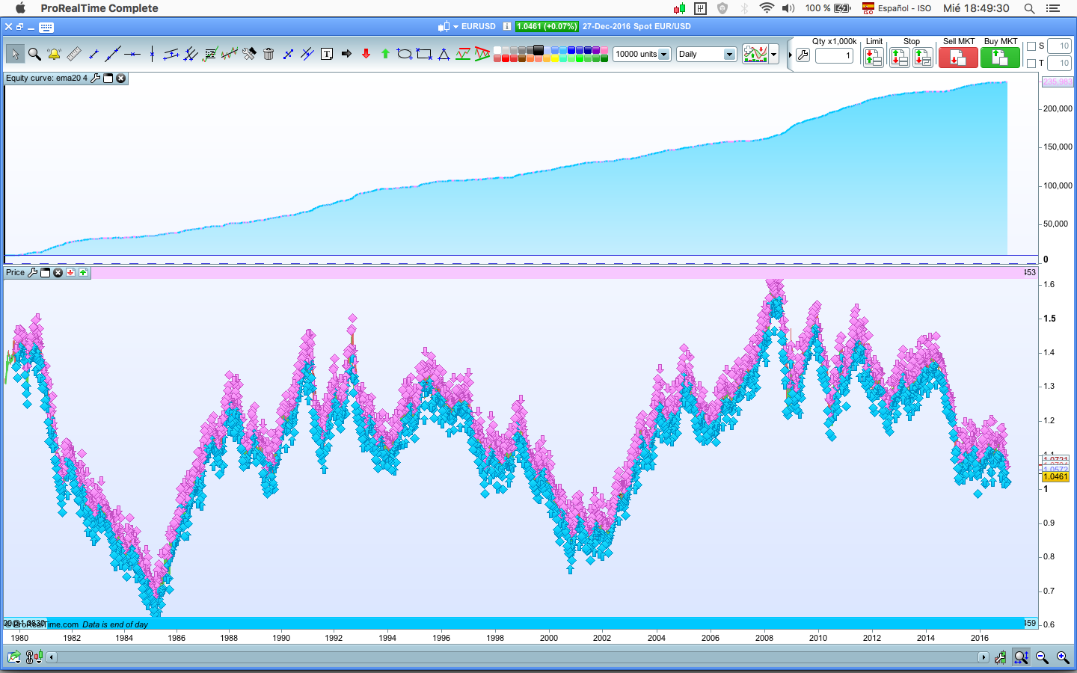This screenshot has width=1077, height=673.
Task: Expand the indicators button dropdown arrow
Action: tap(774, 54)
